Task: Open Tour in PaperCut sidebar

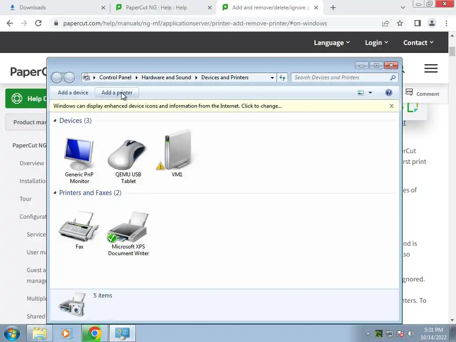Action: (25, 199)
